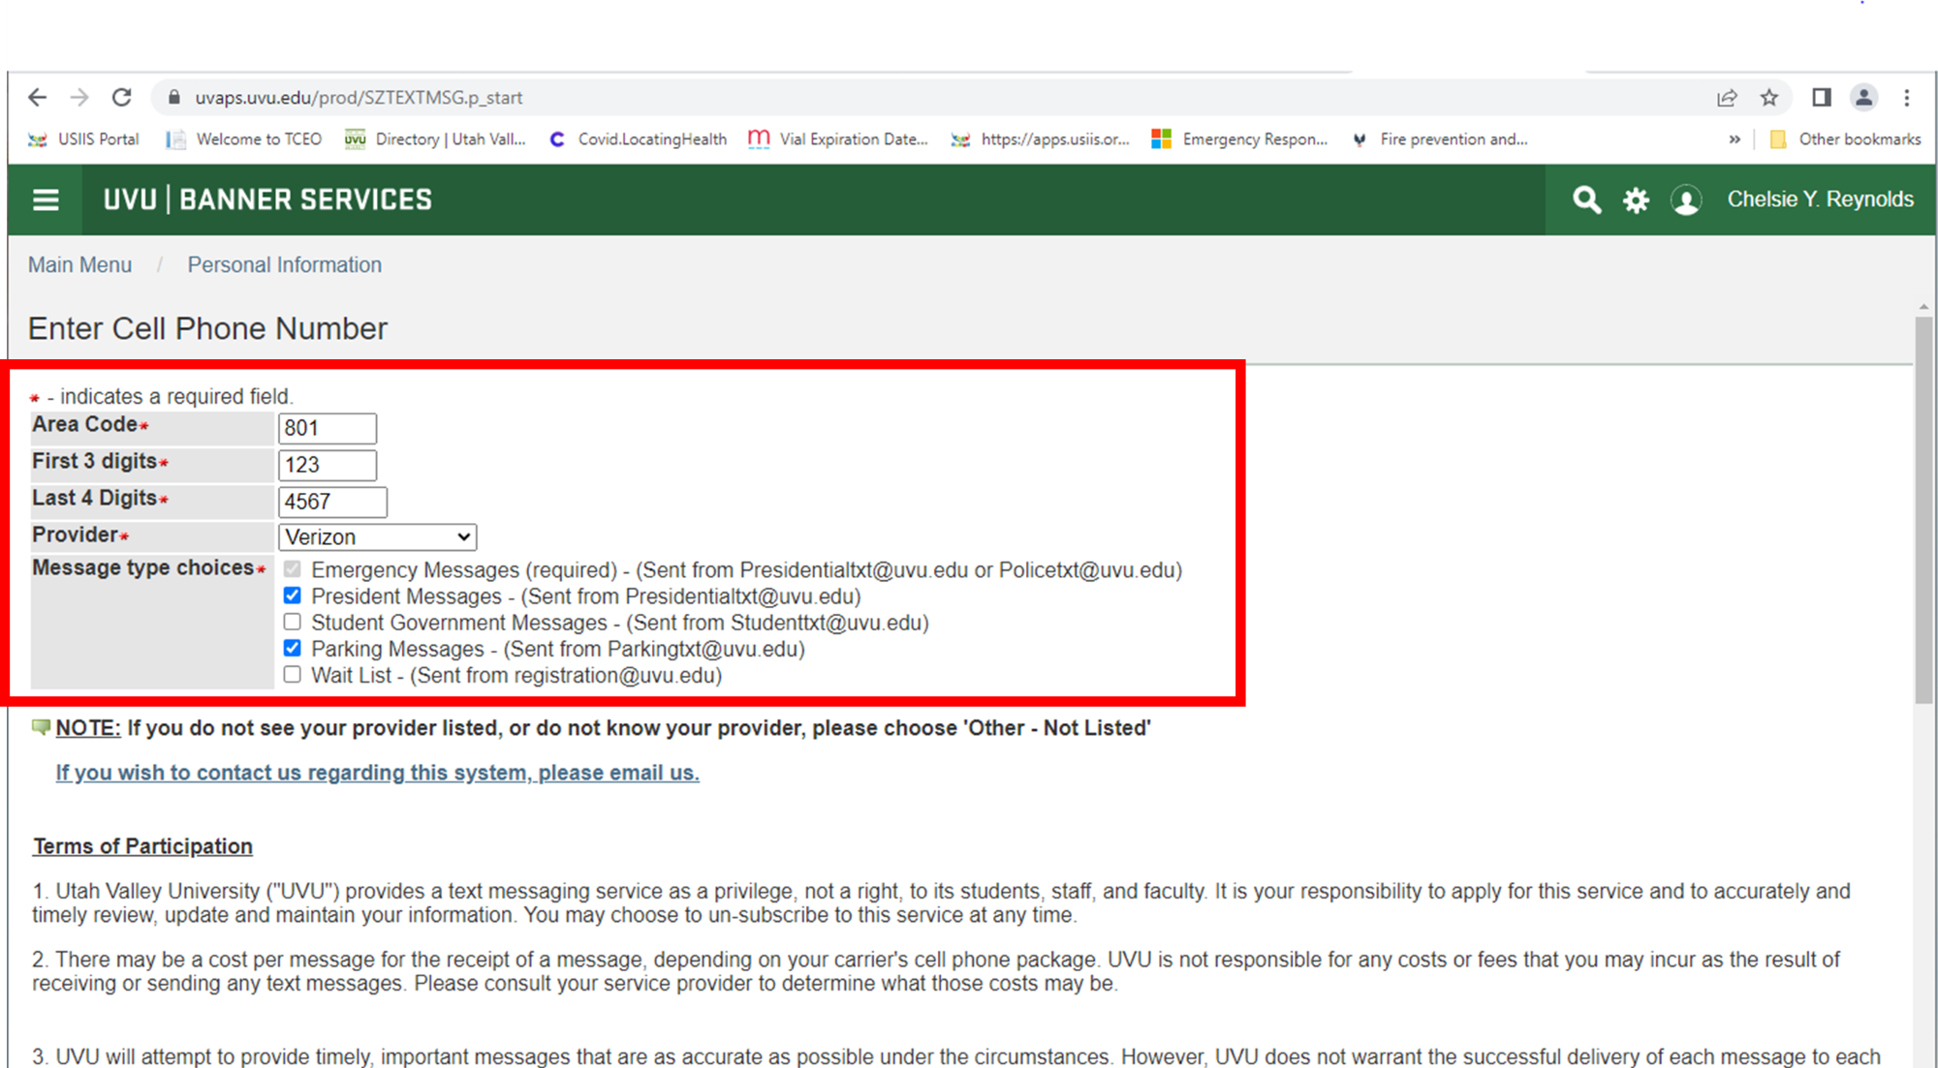Open the Other bookmarks folder

tap(1846, 139)
